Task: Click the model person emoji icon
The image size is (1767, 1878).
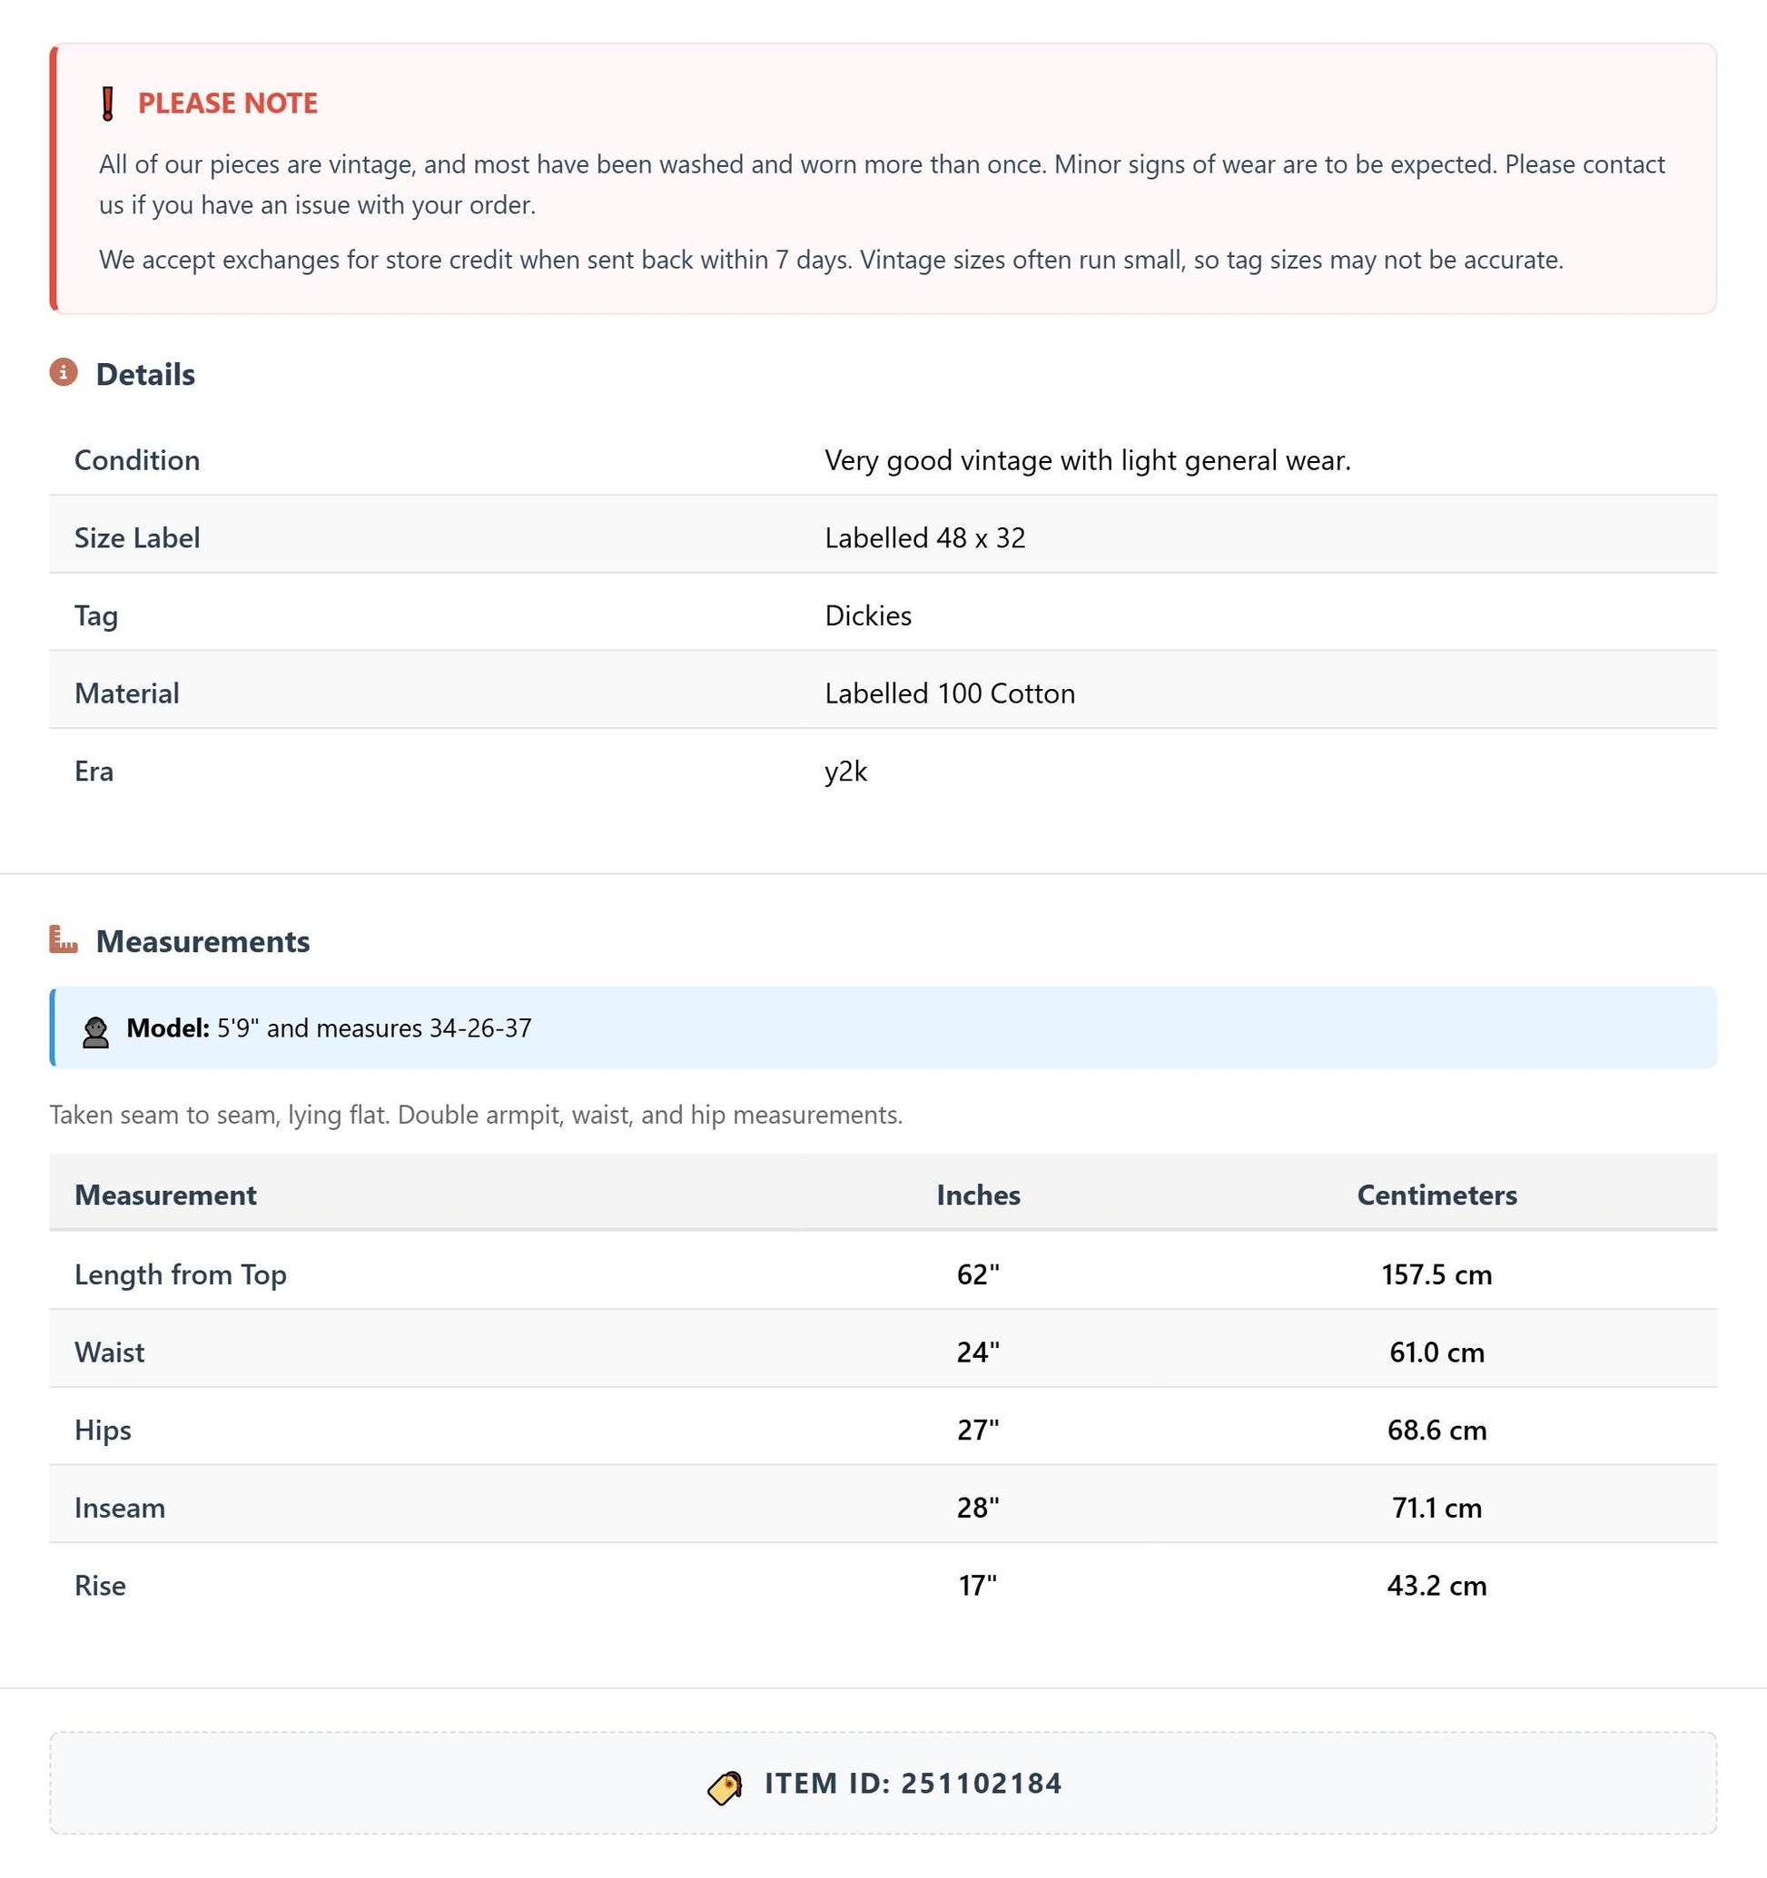Action: point(95,1031)
